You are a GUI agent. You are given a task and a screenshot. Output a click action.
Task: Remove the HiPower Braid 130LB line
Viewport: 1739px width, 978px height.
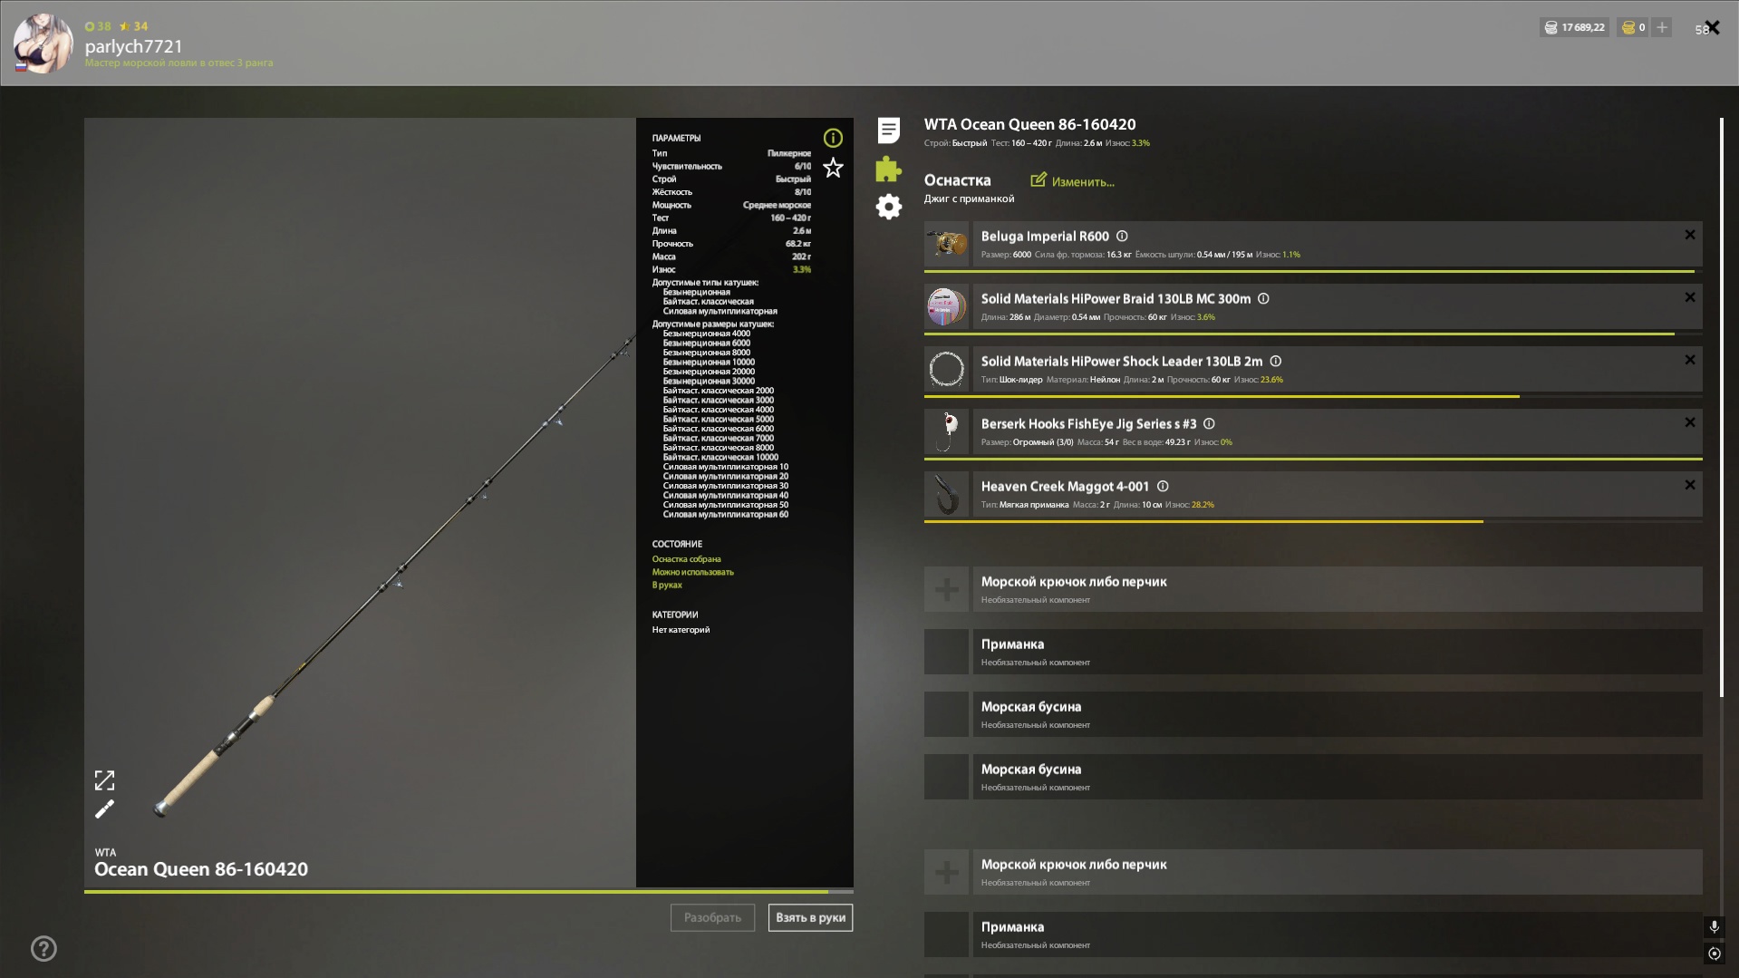pyautogui.click(x=1689, y=297)
